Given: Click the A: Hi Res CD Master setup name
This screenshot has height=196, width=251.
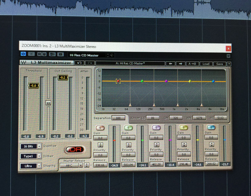Looking at the screenshot, I should [x=130, y=64].
